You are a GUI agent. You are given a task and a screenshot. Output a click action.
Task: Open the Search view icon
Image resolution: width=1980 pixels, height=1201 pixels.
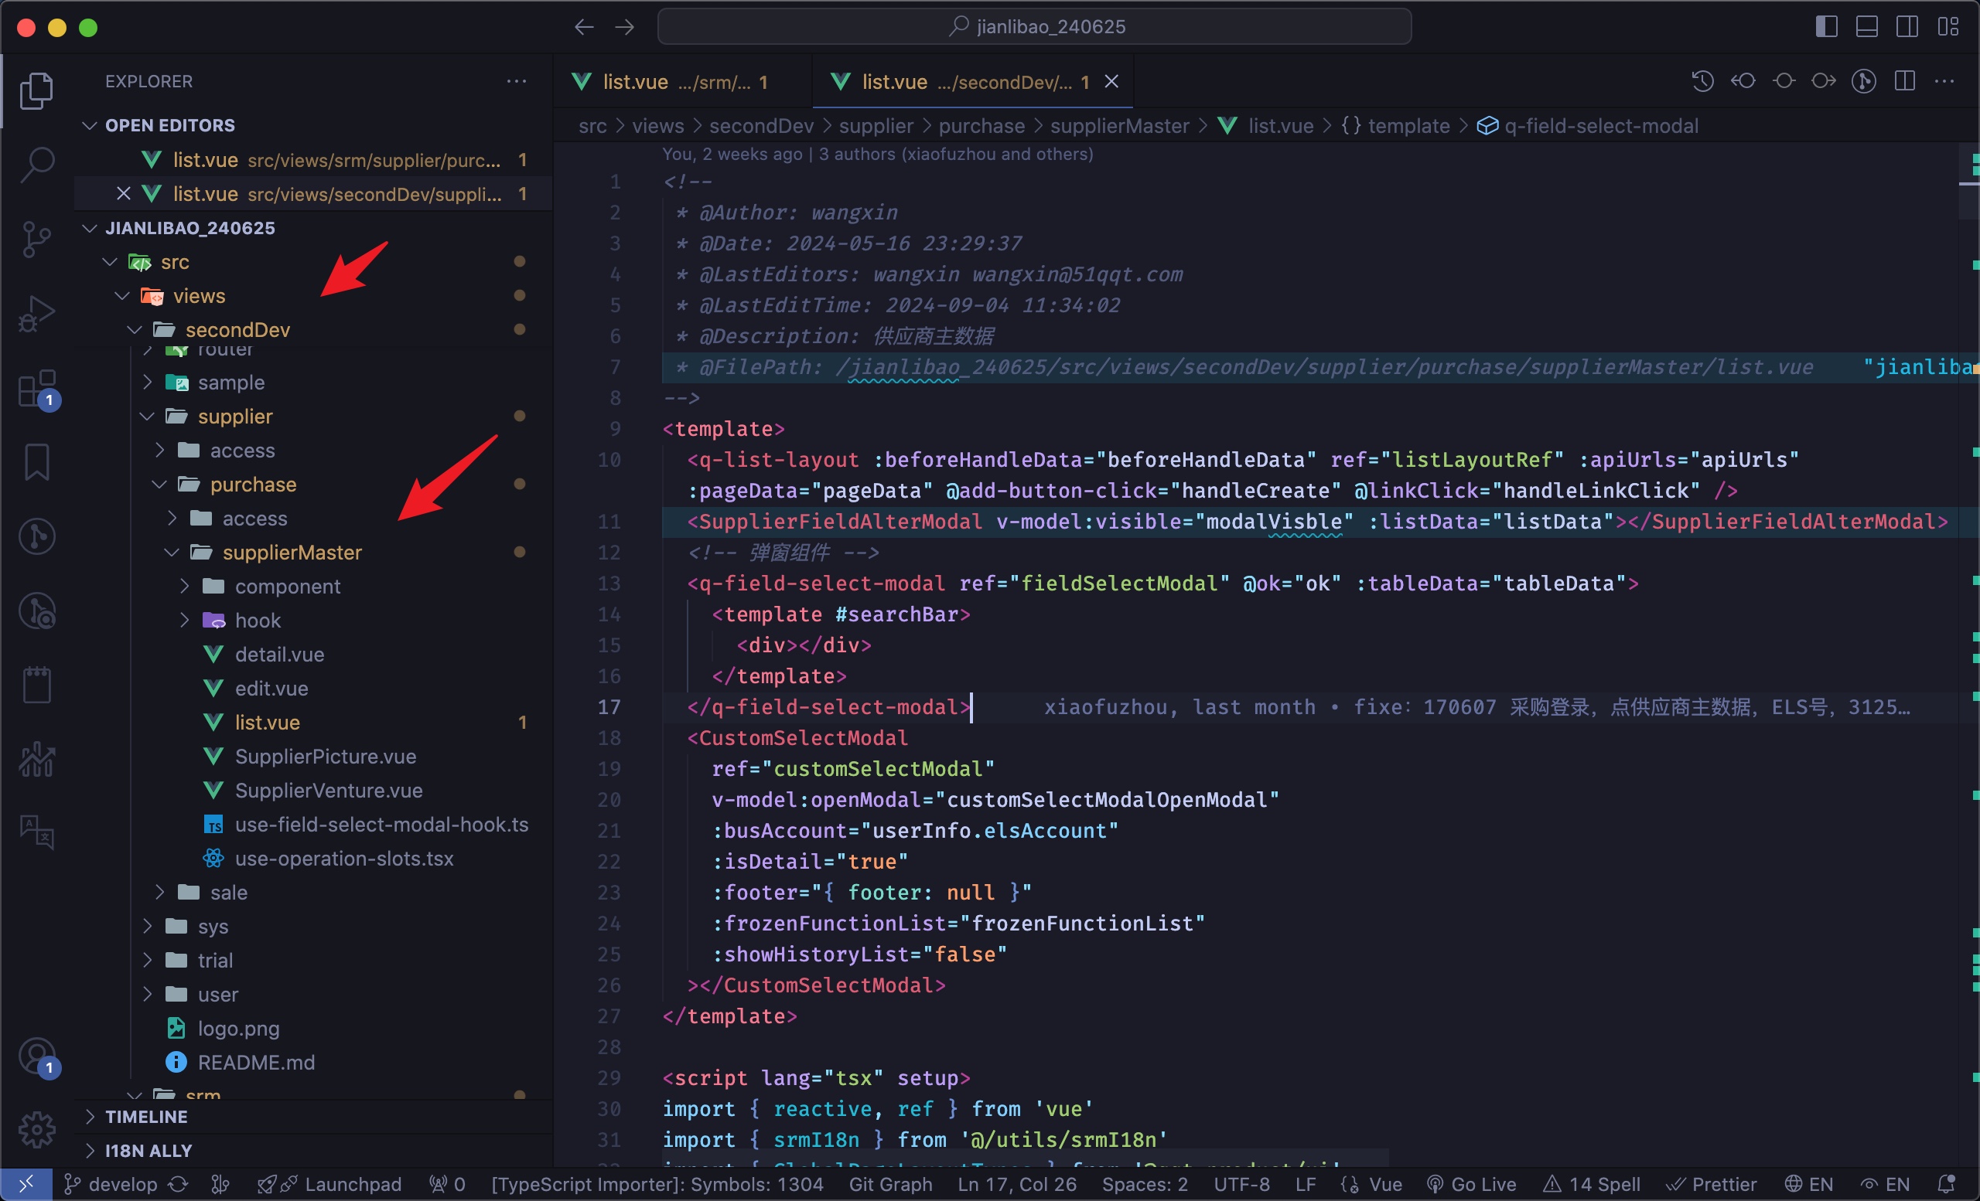pos(36,165)
